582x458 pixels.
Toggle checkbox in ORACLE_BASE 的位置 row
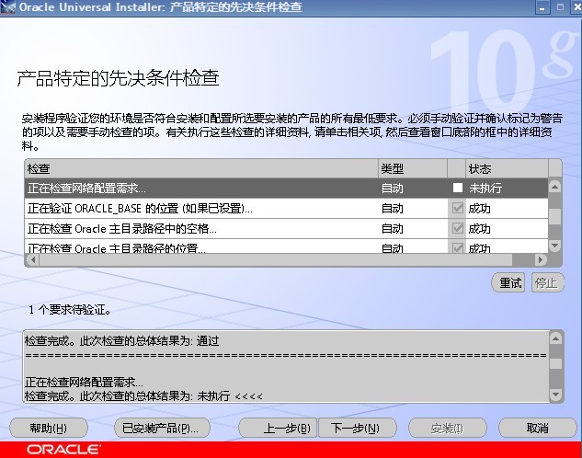tap(458, 208)
